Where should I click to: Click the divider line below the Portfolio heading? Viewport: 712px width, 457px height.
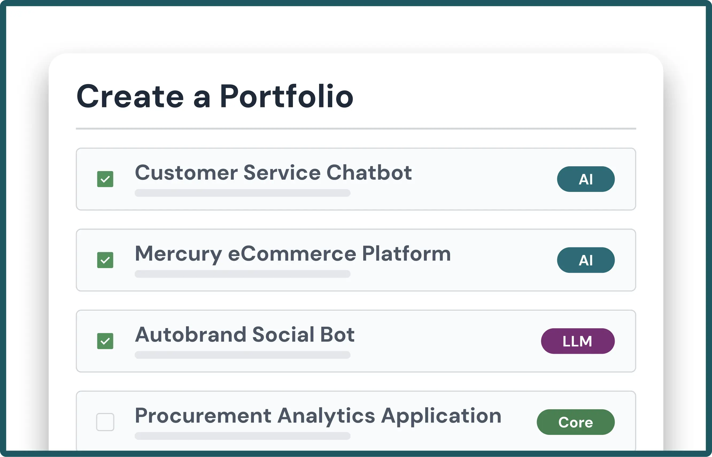[x=355, y=128]
